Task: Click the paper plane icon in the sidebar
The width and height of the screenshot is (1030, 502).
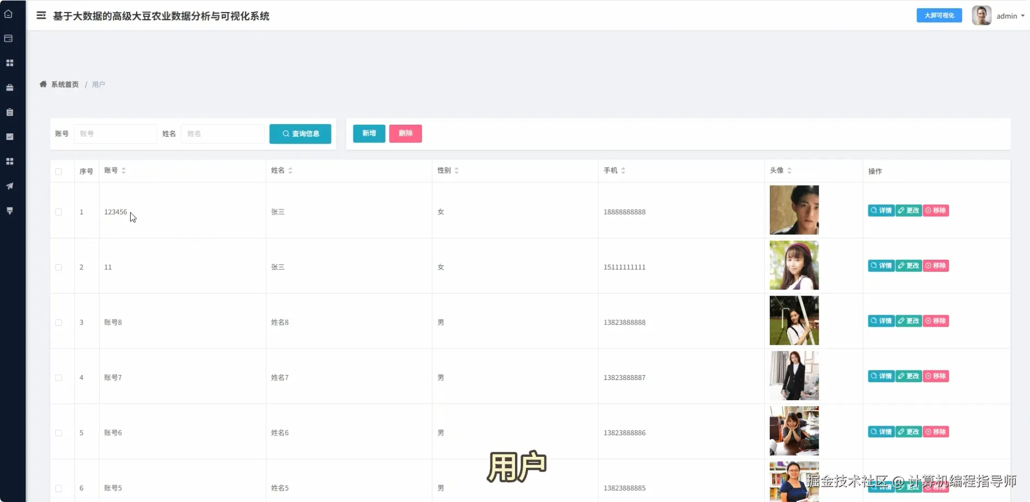Action: click(x=10, y=186)
